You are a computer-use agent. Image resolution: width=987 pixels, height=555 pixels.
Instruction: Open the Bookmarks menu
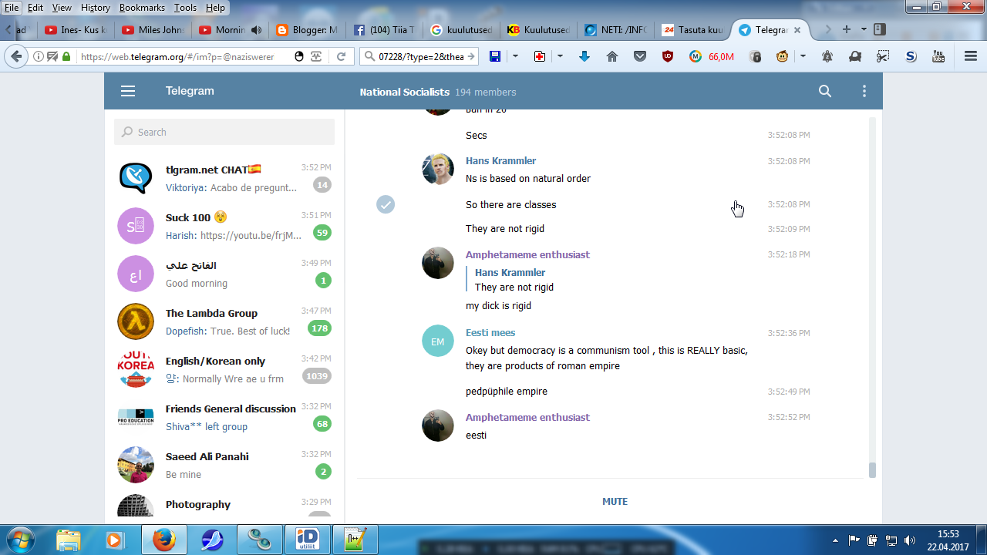(142, 8)
